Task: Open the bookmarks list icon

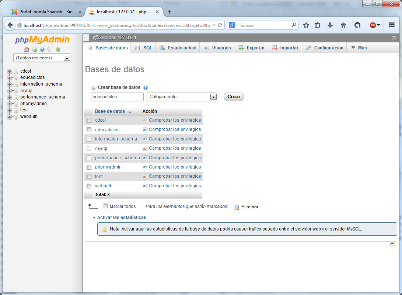Action: tap(317, 25)
